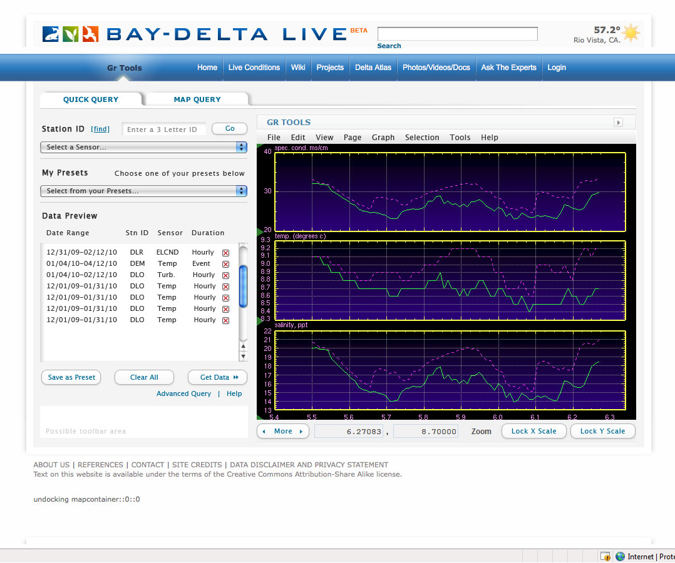Open the View menu in GR Tools
This screenshot has width=675, height=563.
tap(324, 137)
